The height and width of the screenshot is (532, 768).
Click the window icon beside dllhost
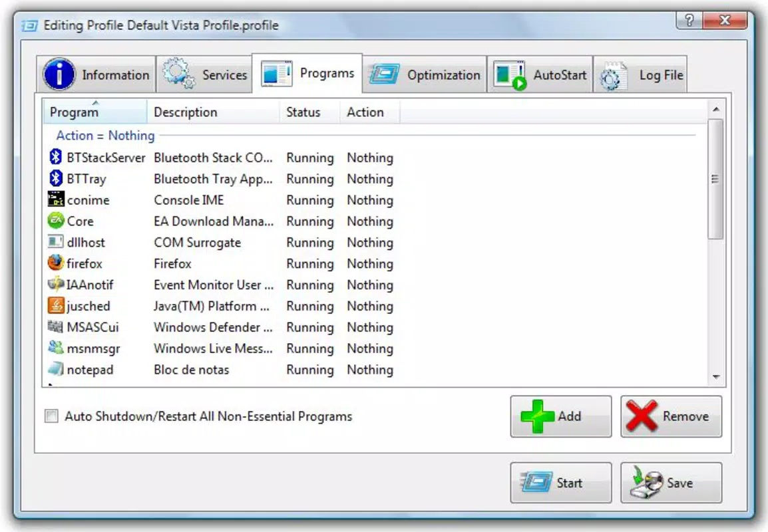tap(56, 242)
